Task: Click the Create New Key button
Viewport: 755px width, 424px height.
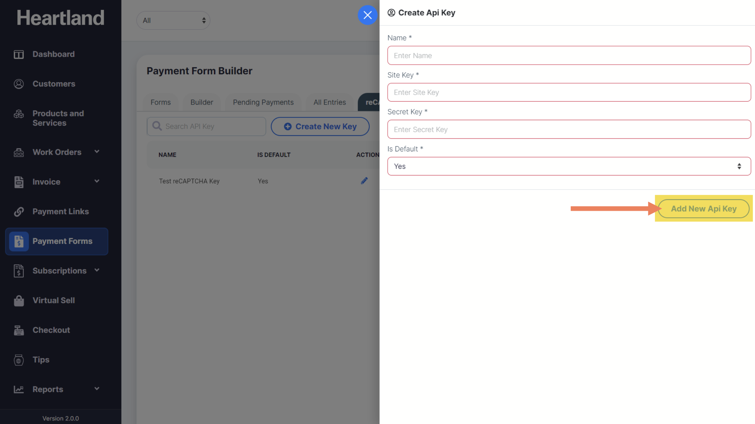Action: click(x=320, y=127)
